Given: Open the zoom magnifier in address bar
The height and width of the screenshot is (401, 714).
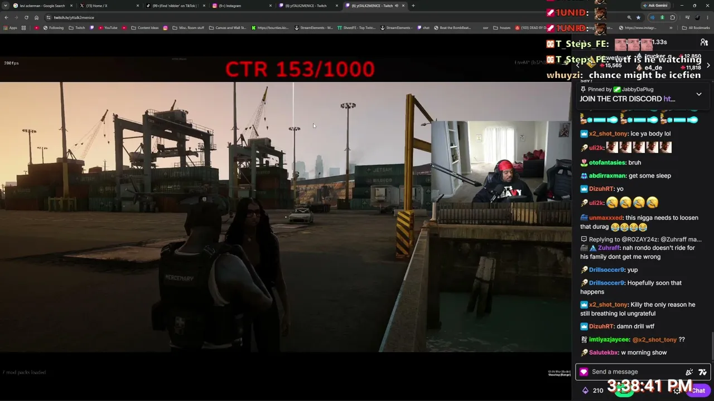Looking at the screenshot, I should (x=629, y=17).
